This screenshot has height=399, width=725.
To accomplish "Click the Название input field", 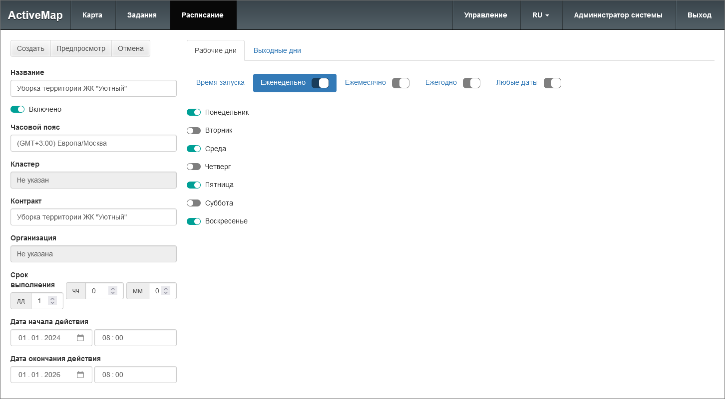I will pos(93,88).
